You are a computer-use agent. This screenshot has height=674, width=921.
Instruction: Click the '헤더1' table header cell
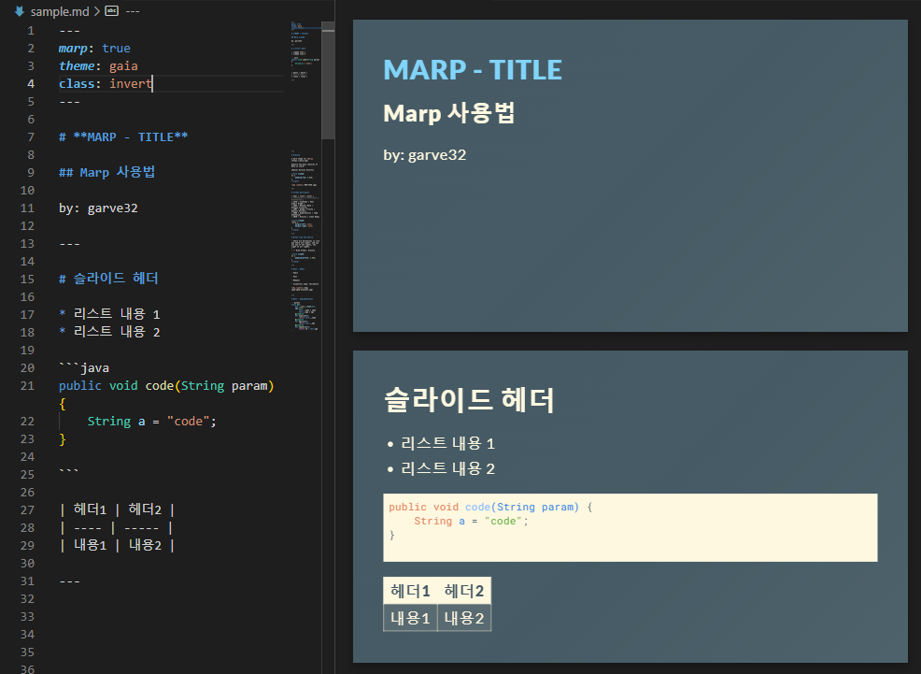410,591
